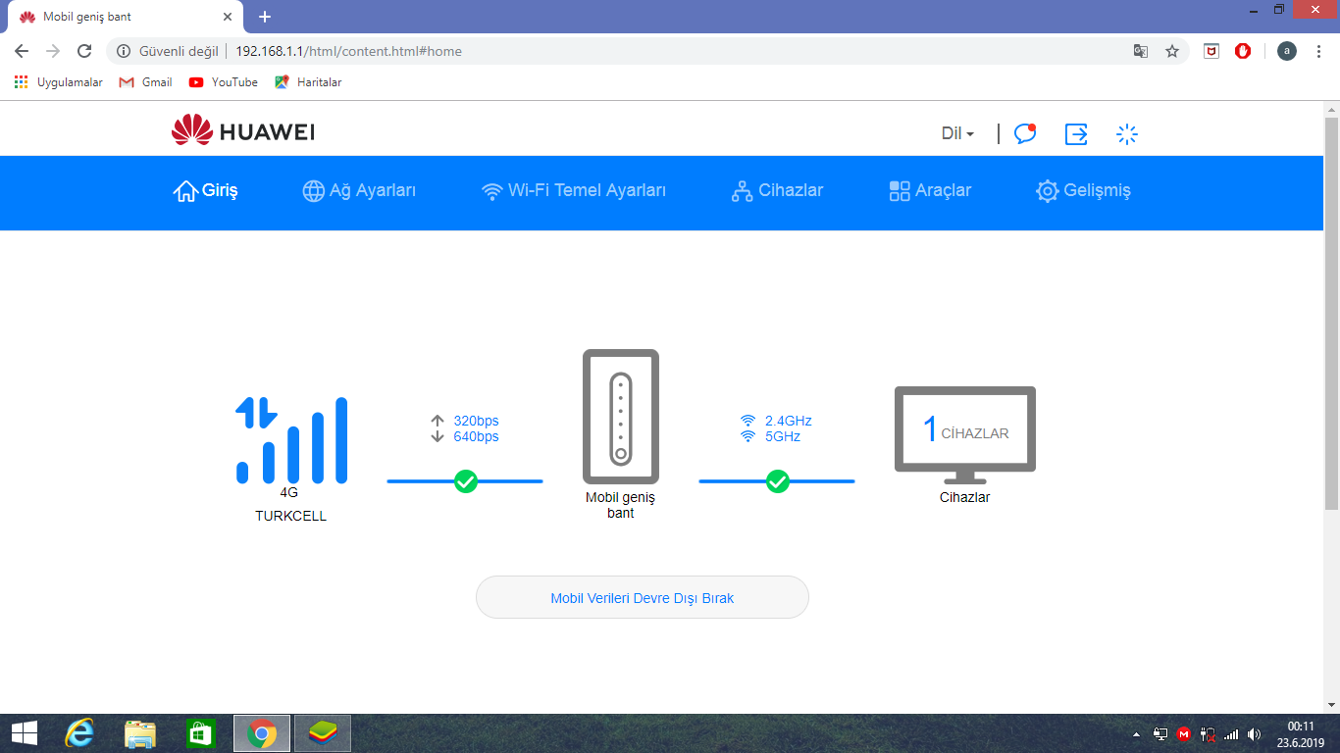Click the 5GHz Wi-Fi label

pyautogui.click(x=783, y=436)
